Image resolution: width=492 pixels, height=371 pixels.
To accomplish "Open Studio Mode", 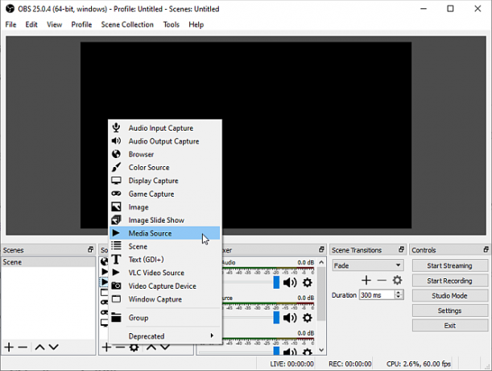I will click(x=449, y=296).
